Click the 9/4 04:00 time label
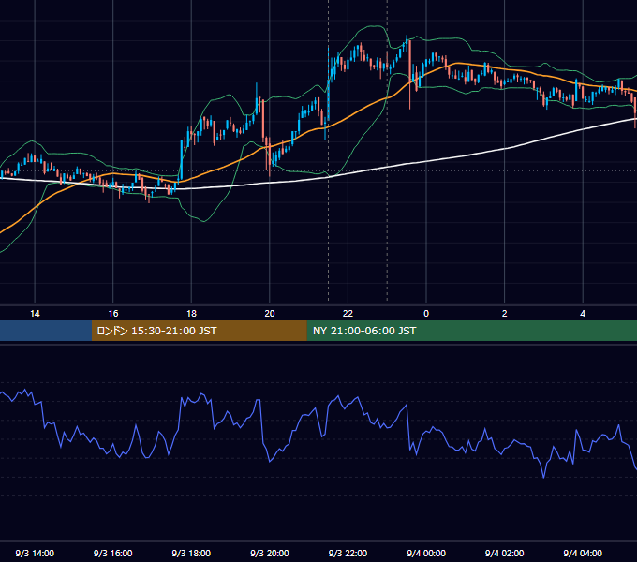Screen dimensions: 637x562 point(583,553)
